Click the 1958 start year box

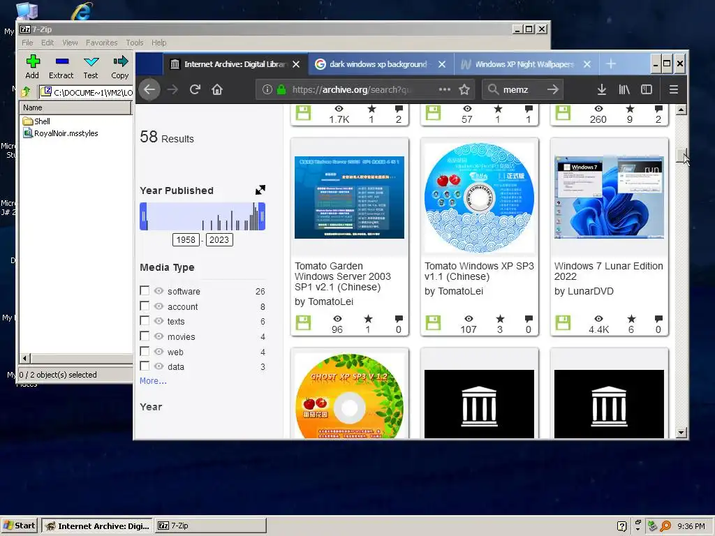coord(186,240)
